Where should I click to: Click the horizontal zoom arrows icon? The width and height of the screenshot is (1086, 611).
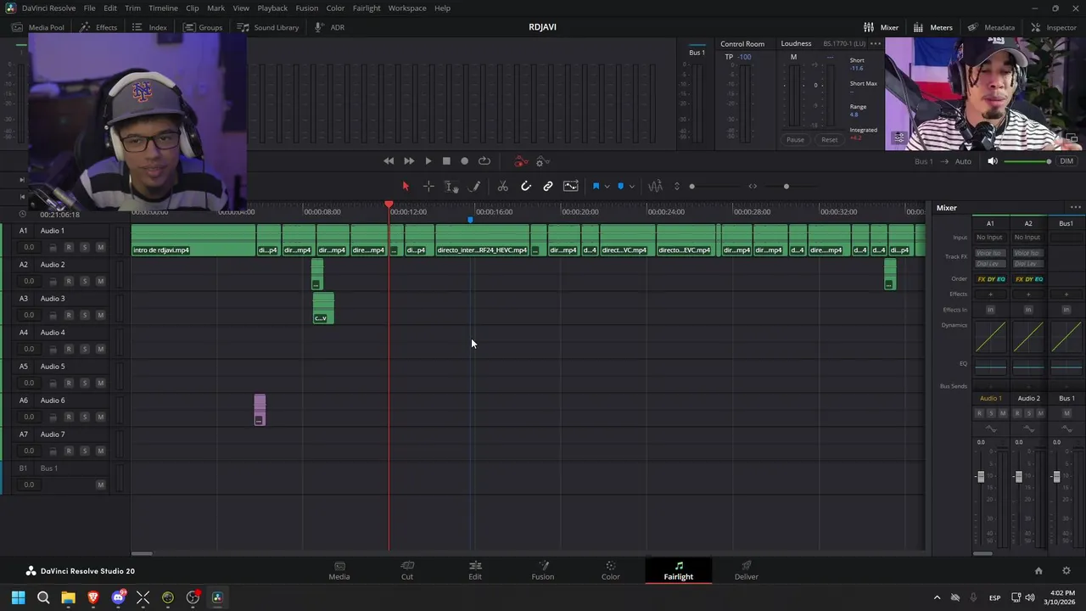[x=753, y=186]
